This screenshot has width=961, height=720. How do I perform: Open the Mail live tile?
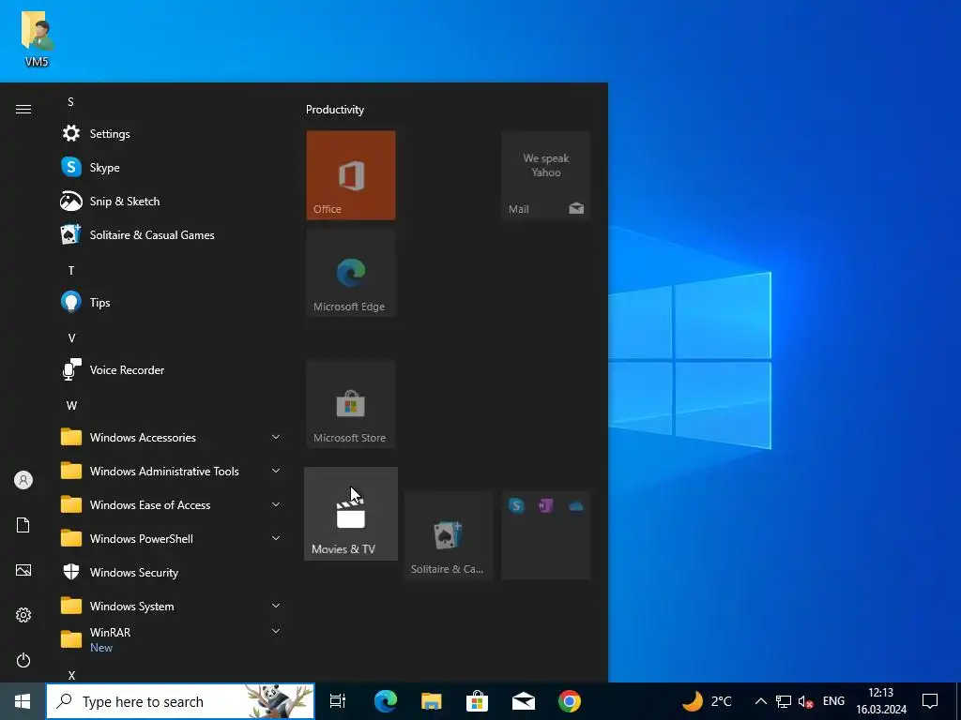click(x=545, y=175)
